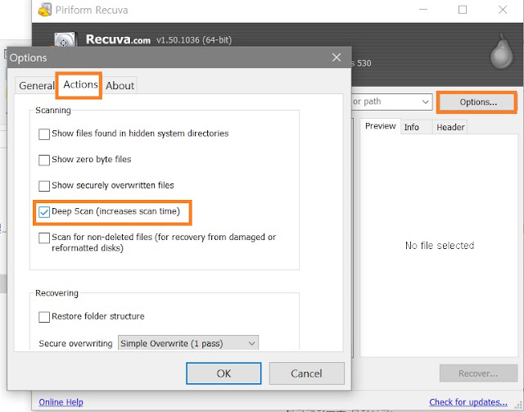Click the Secure overwriting label
524x412 pixels.
click(x=75, y=343)
